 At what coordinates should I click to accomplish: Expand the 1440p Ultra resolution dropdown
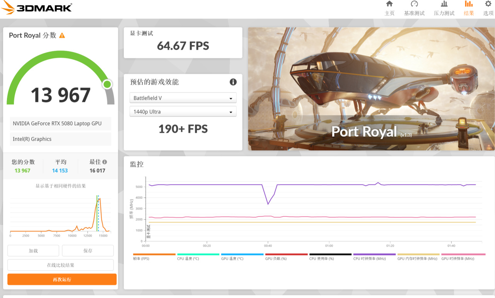[x=183, y=112]
